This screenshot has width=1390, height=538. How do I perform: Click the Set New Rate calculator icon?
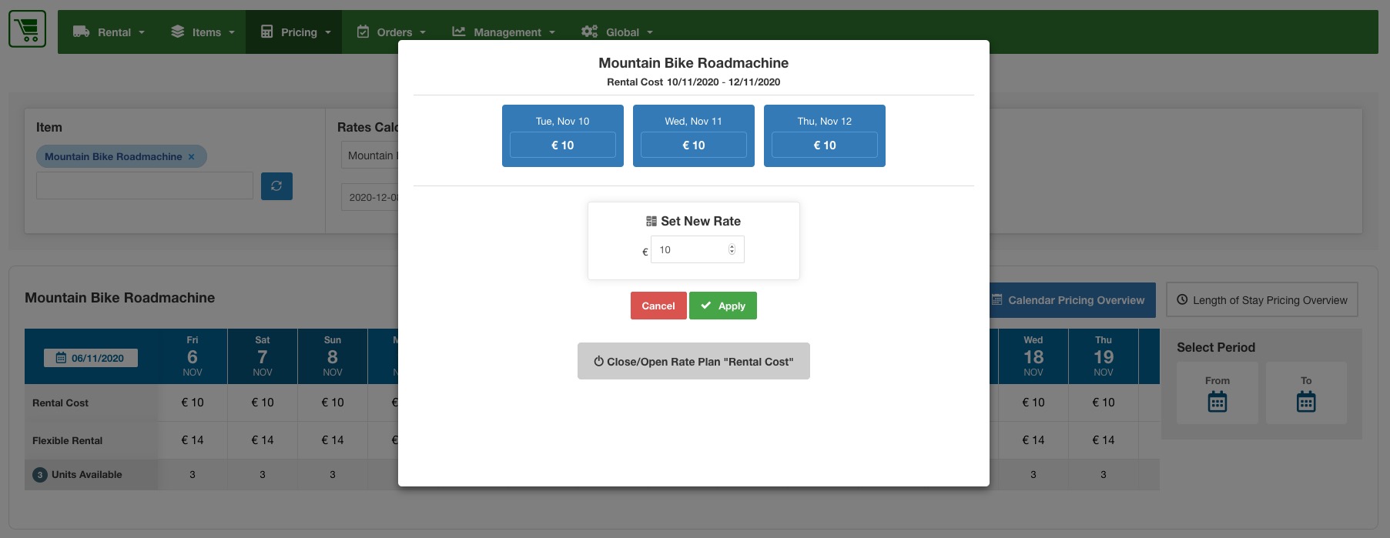pyautogui.click(x=651, y=222)
